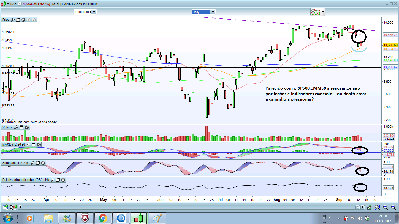Close the Volume indicator panel

[x=27, y=127]
